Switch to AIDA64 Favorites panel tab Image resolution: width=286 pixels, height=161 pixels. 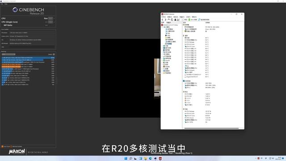(x=169, y=22)
